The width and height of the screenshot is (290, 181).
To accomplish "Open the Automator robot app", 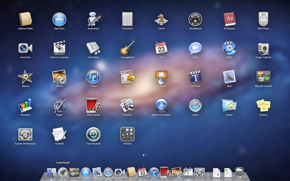I will [x=93, y=19].
